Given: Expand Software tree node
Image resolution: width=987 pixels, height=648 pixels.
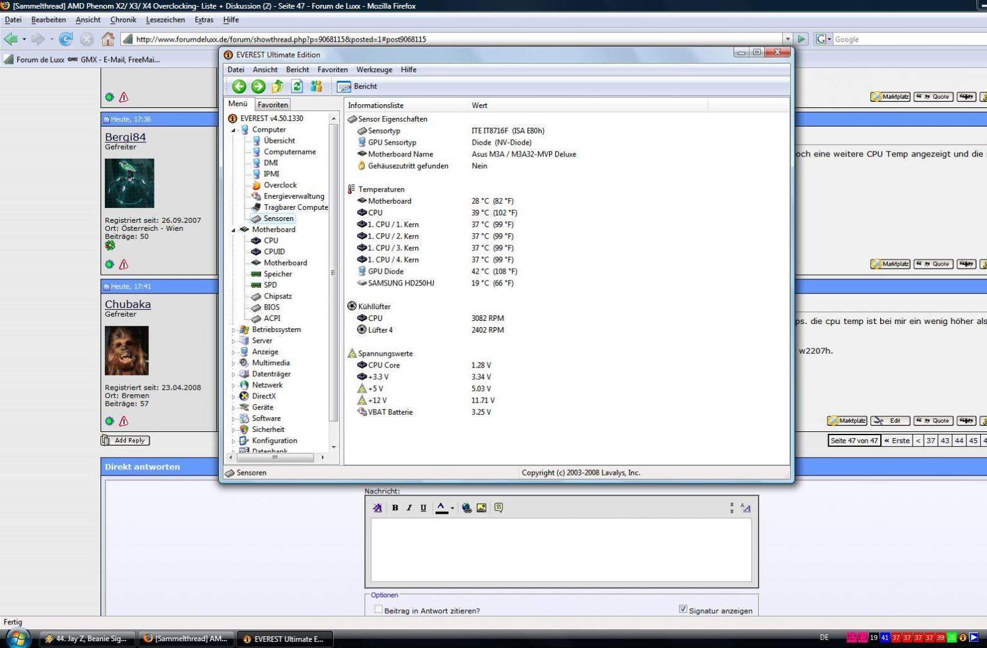Looking at the screenshot, I should coord(234,419).
